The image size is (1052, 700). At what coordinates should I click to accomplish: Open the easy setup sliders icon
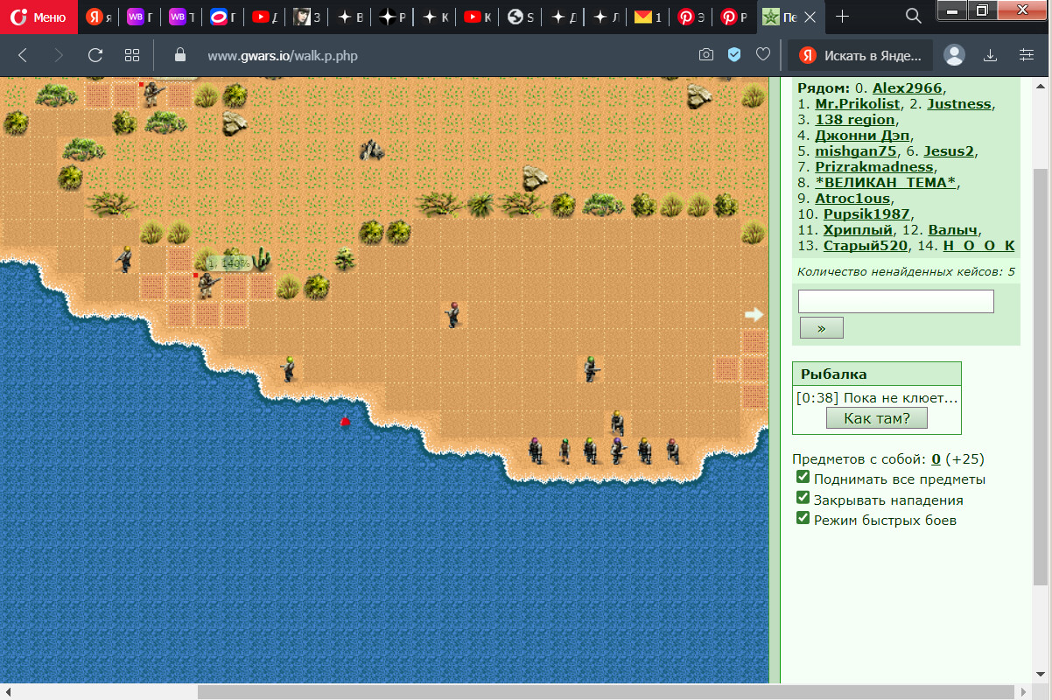tap(1027, 55)
